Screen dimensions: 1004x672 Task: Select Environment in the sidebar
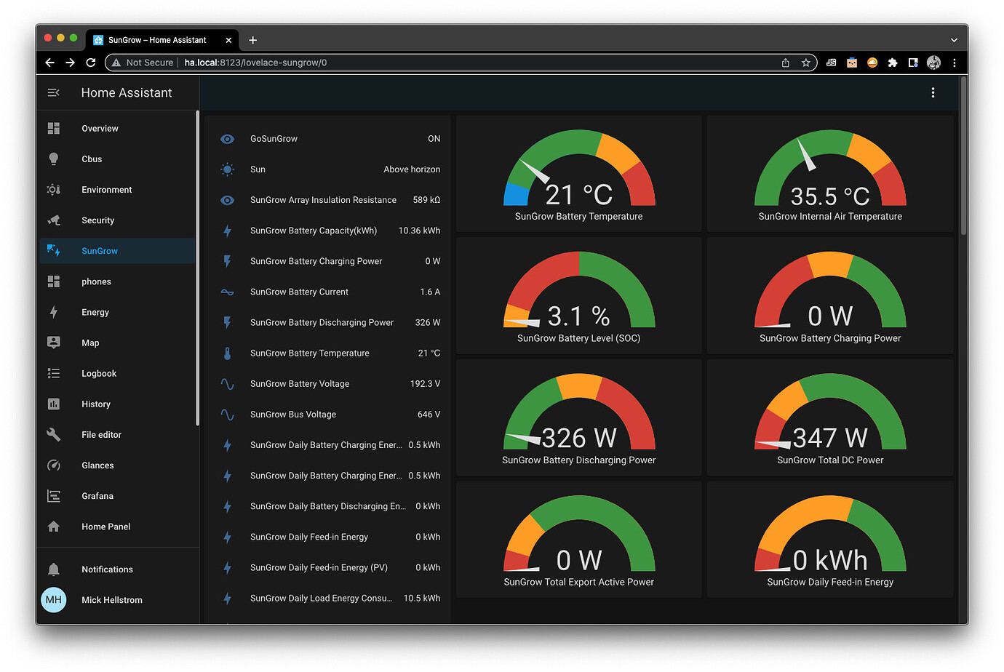(116, 190)
